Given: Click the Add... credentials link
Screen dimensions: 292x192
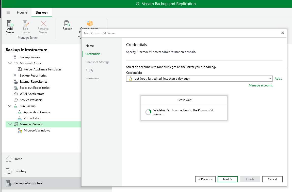Looking at the screenshot, I should (x=279, y=79).
